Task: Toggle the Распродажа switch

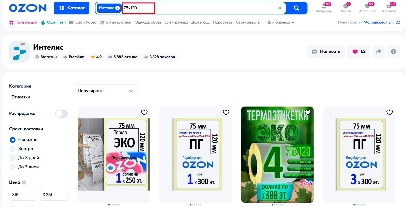Action: [x=61, y=114]
